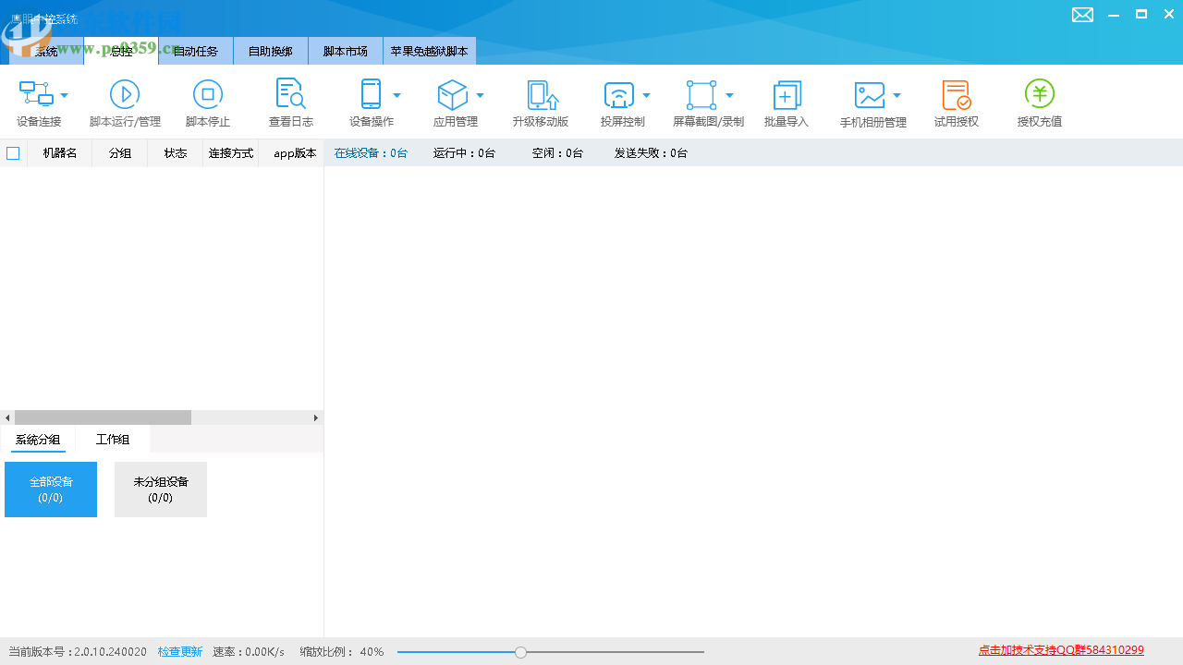Screen dimensions: 1183x665
Task: Launch 投屏控制 screen casting control
Action: (x=619, y=94)
